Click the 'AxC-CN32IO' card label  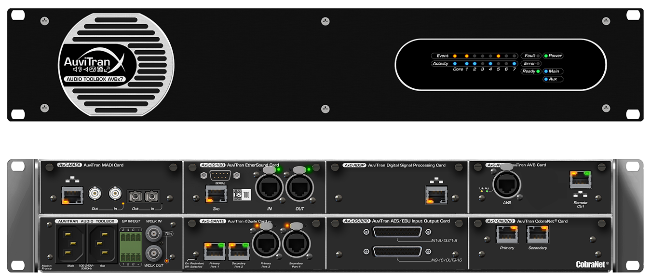[x=500, y=221]
